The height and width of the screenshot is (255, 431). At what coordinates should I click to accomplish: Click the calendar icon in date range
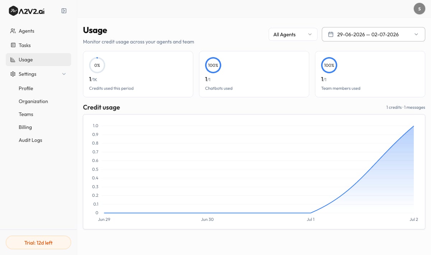331,34
